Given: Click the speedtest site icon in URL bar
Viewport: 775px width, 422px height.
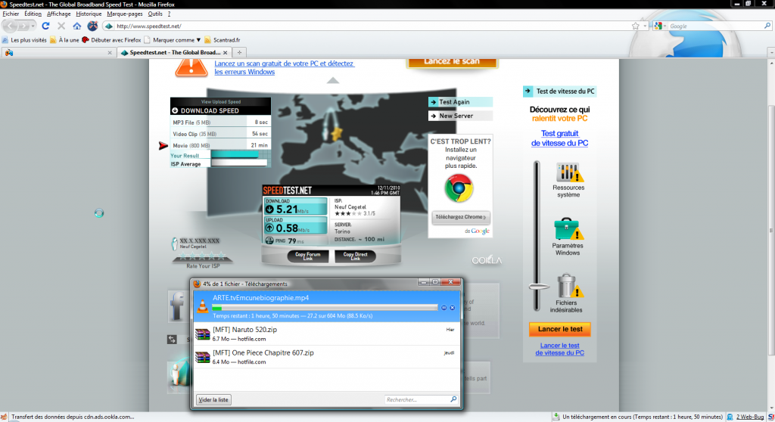Looking at the screenshot, I should point(109,26).
